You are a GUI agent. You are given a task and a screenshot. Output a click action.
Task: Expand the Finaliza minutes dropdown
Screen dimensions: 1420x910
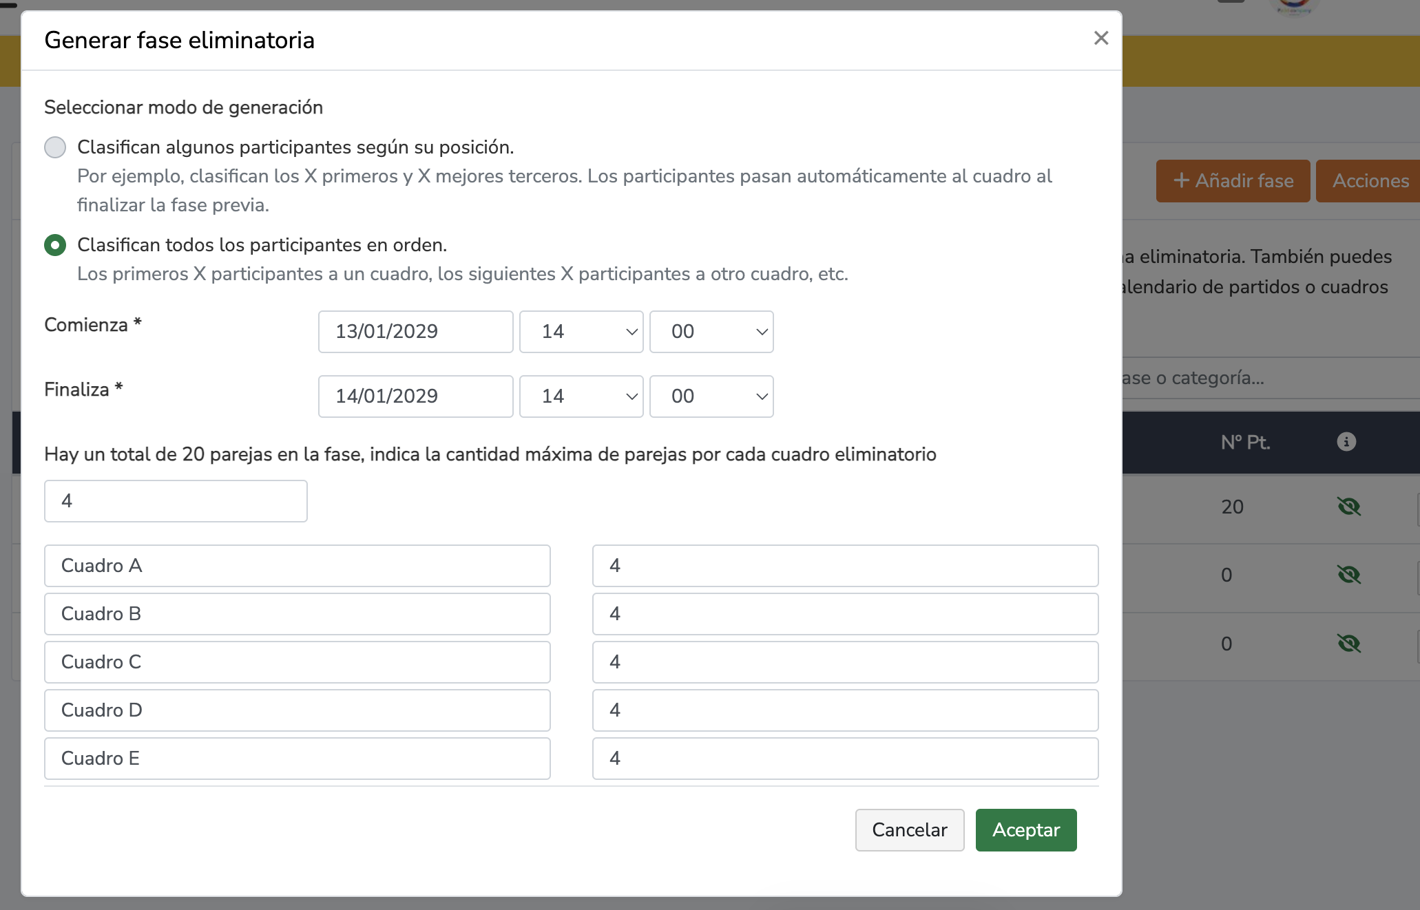coord(711,396)
